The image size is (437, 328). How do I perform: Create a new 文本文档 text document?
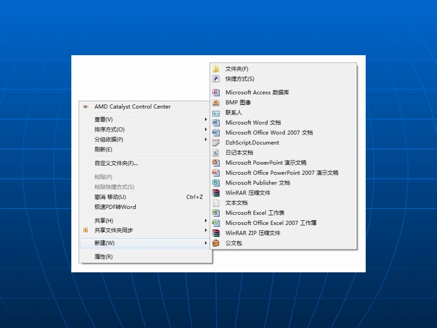tap(236, 203)
